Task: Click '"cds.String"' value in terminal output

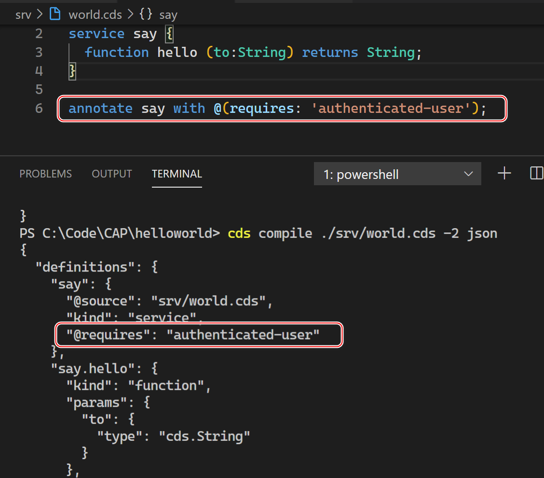Action: pos(204,437)
